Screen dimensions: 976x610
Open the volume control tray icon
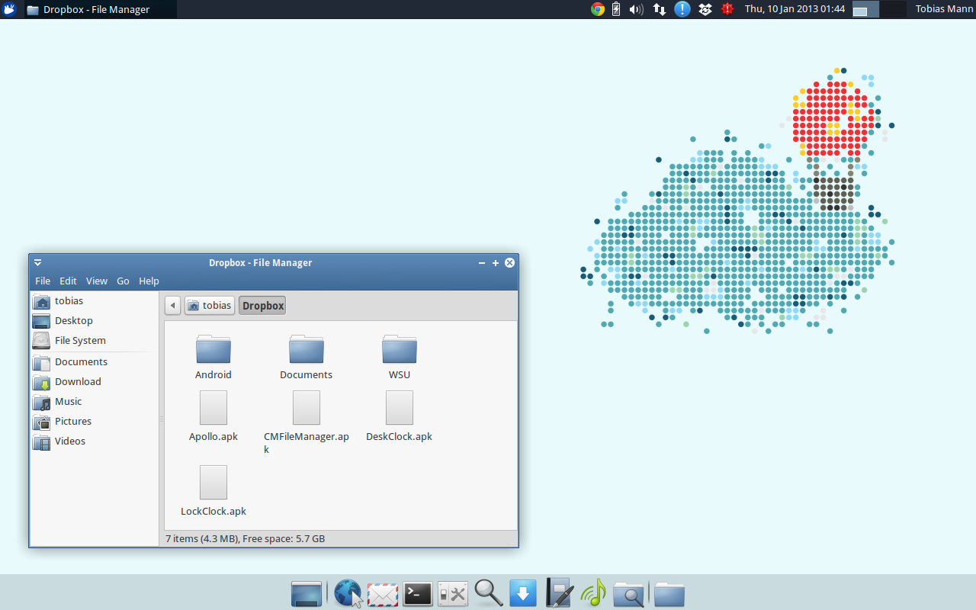636,9
